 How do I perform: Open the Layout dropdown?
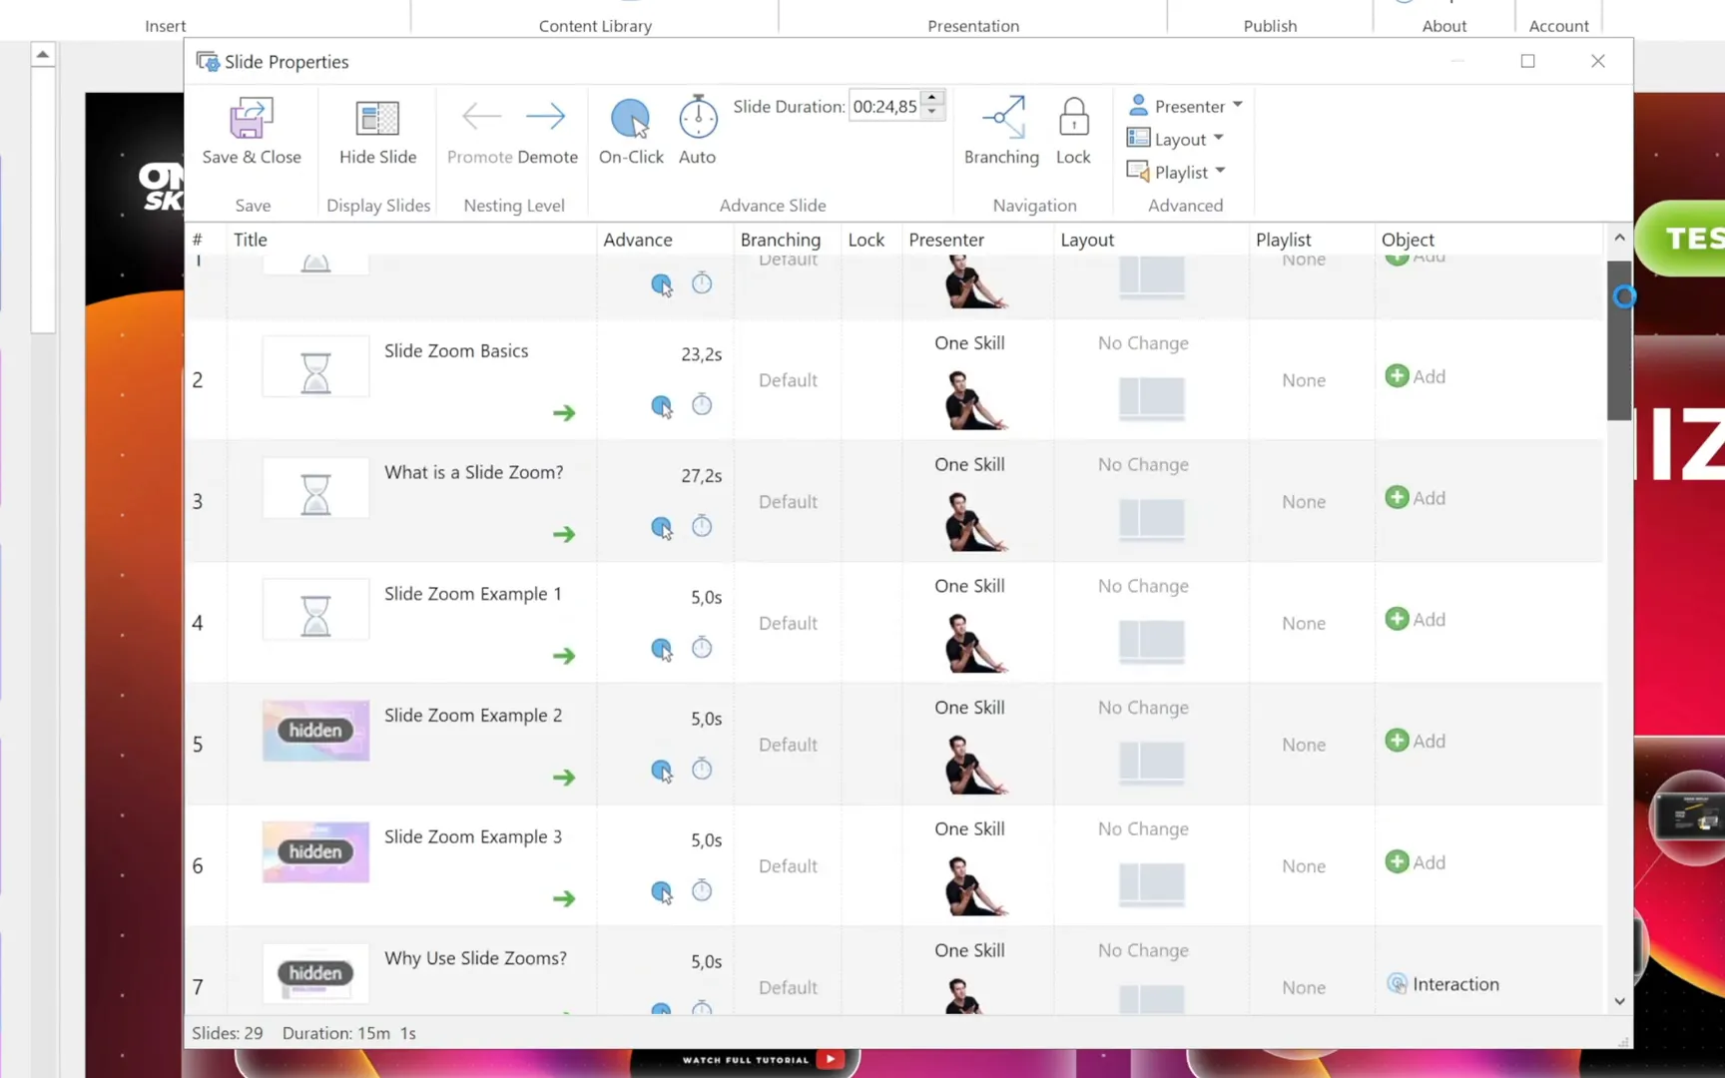click(1175, 139)
